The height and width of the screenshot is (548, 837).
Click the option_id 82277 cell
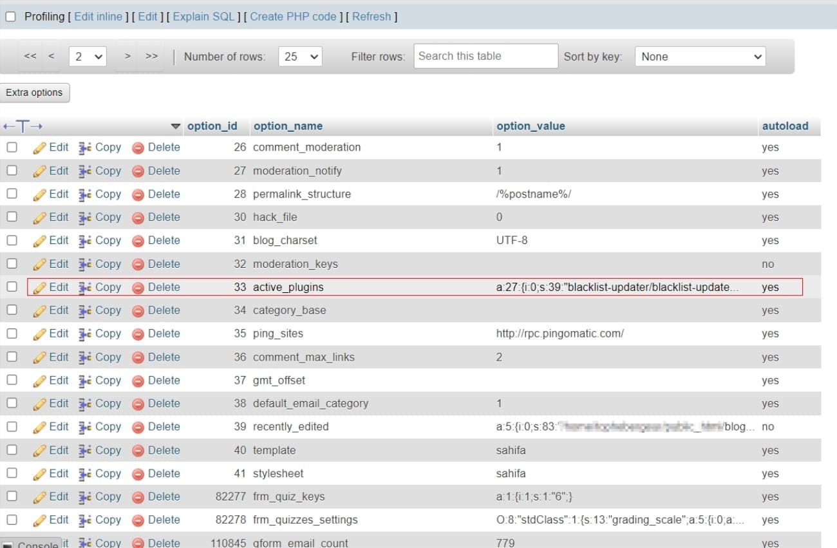tap(230, 496)
